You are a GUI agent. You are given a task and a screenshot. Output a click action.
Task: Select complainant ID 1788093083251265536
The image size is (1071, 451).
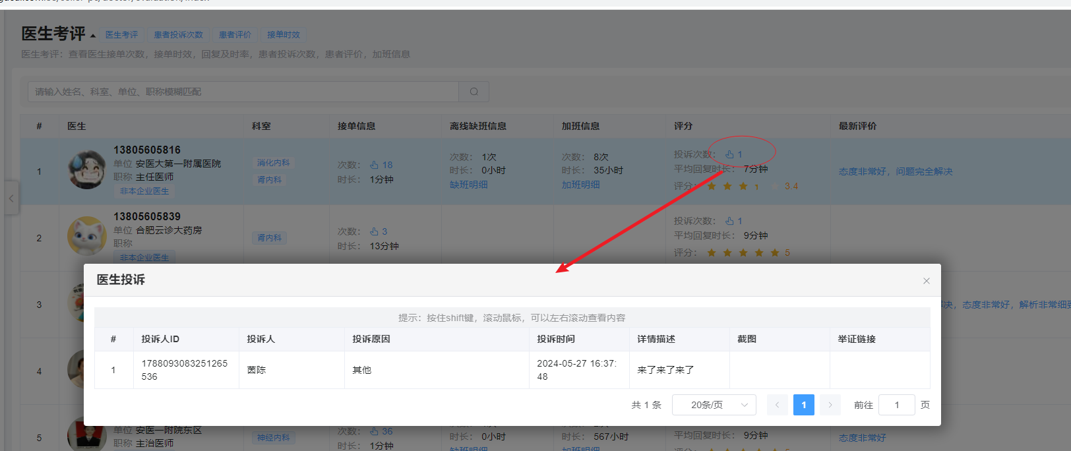(x=185, y=370)
